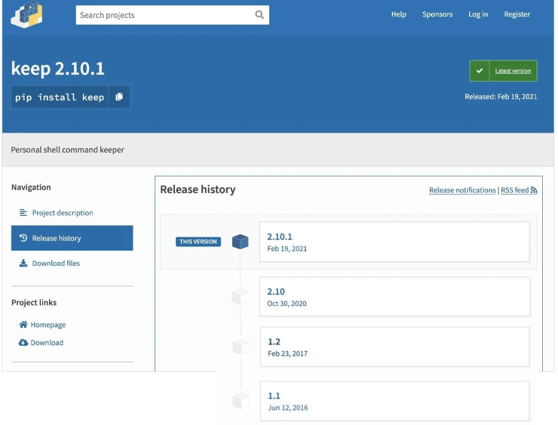
Task: Open the Help menu item
Action: click(398, 14)
